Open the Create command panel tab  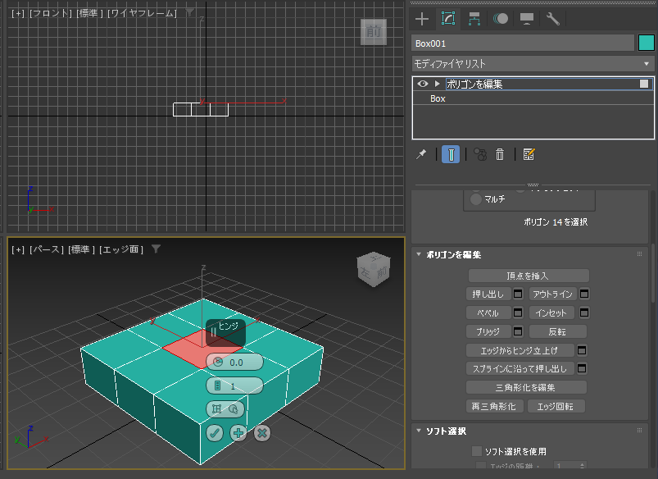[422, 19]
